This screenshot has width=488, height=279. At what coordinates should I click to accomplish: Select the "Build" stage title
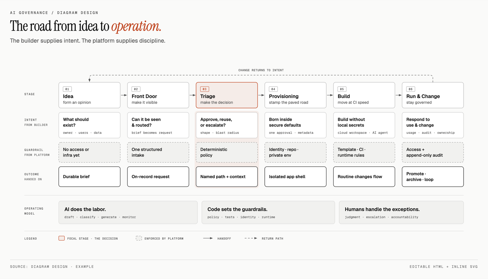click(x=344, y=96)
